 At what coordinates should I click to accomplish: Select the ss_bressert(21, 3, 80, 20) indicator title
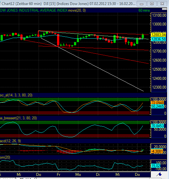(18, 118)
